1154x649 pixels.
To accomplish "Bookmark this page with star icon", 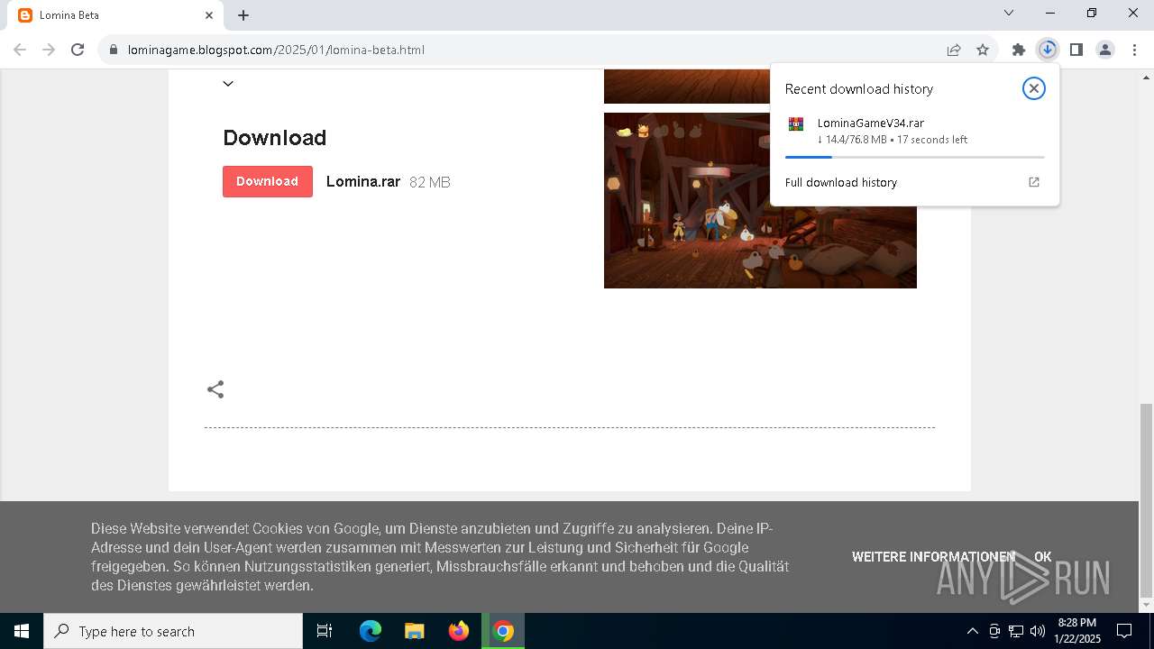I will click(983, 50).
